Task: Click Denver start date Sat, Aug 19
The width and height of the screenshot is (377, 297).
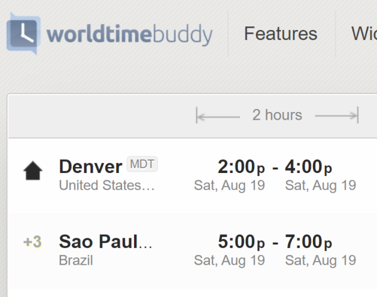Action: [x=229, y=186]
